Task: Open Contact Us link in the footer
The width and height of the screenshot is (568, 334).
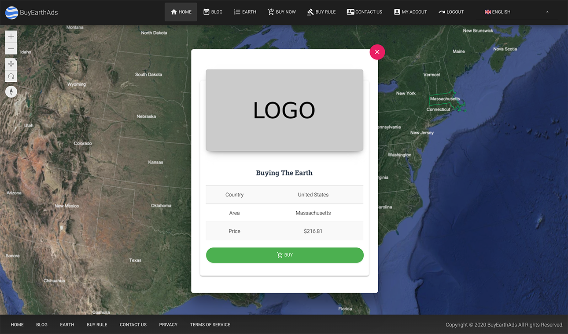Action: pyautogui.click(x=133, y=325)
